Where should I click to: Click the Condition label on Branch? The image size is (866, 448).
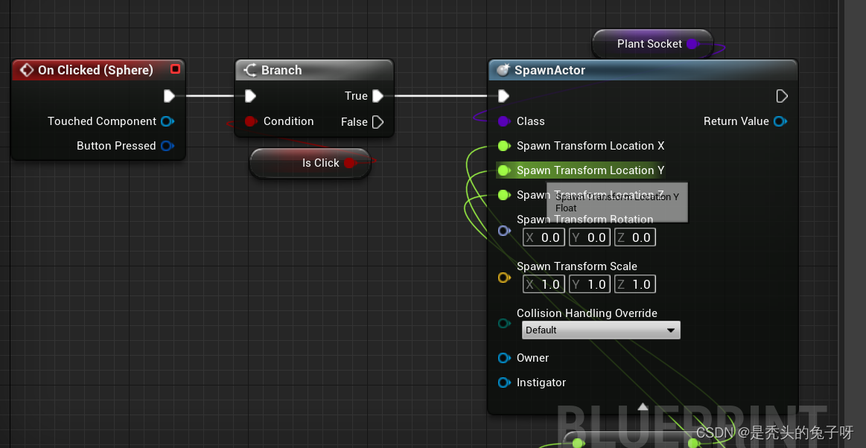(288, 121)
